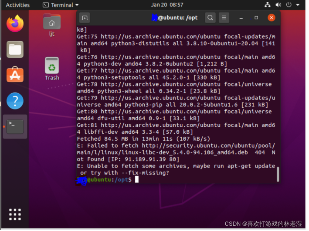Screen dimensions: 309x231
Task: Click 'libffi-dev amd64 3.3-4' text
Action: tap(121, 132)
